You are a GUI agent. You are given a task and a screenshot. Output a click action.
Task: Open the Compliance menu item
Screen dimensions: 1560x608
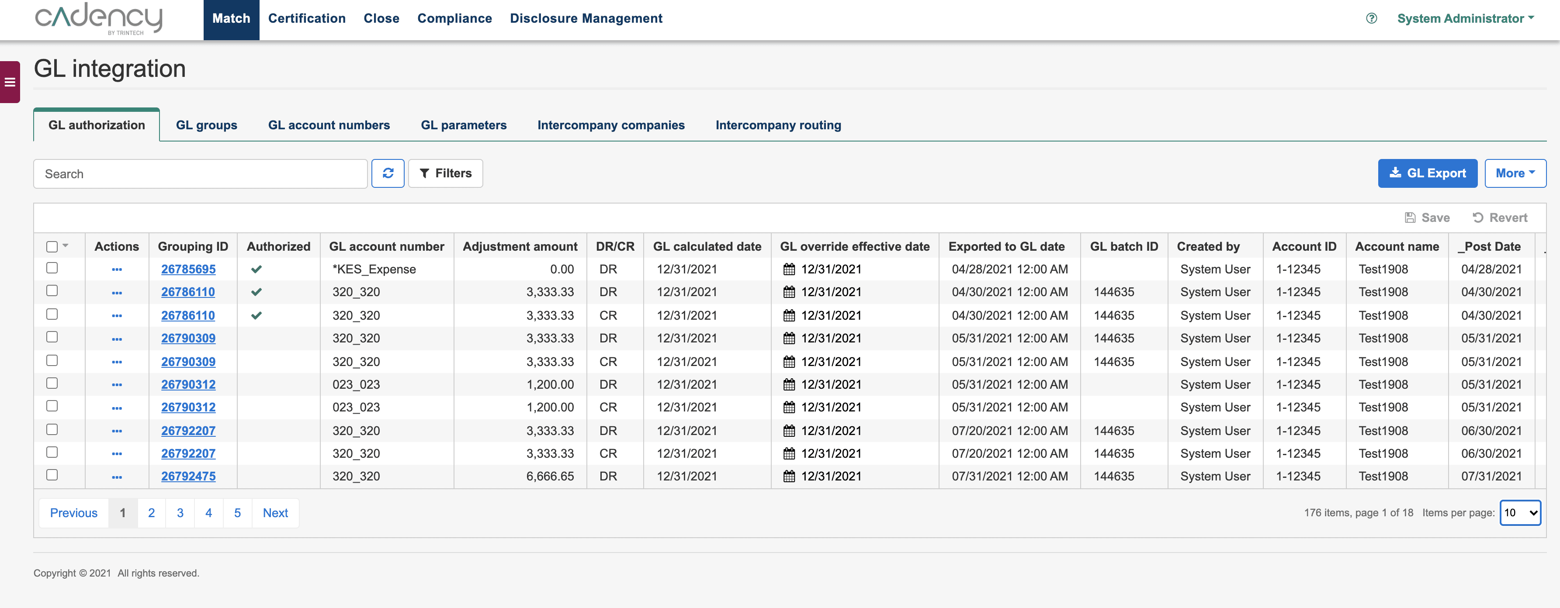coord(455,18)
